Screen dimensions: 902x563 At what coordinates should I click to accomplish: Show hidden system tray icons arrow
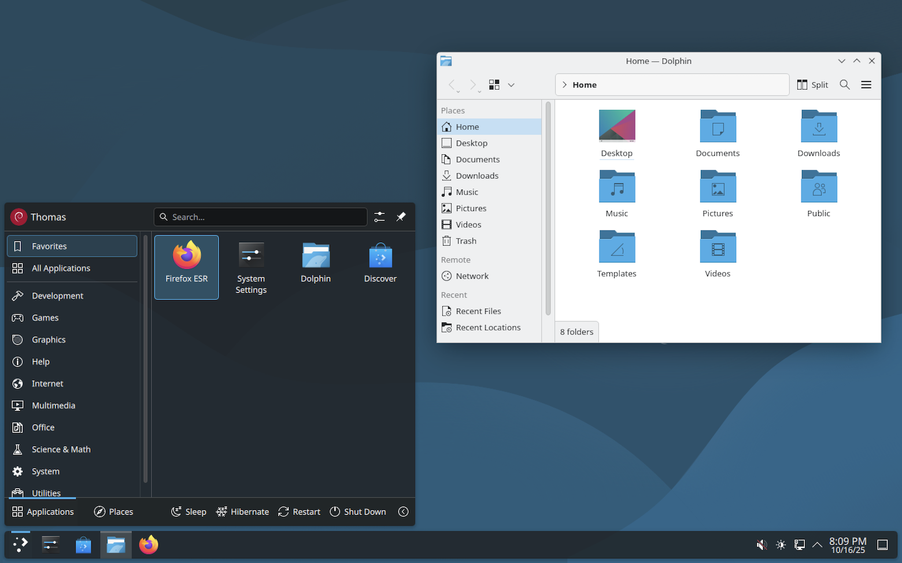pyautogui.click(x=817, y=545)
